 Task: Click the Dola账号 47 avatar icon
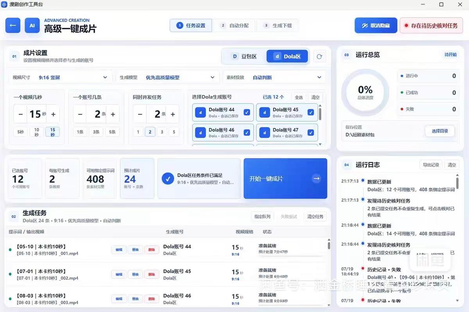(x=265, y=133)
